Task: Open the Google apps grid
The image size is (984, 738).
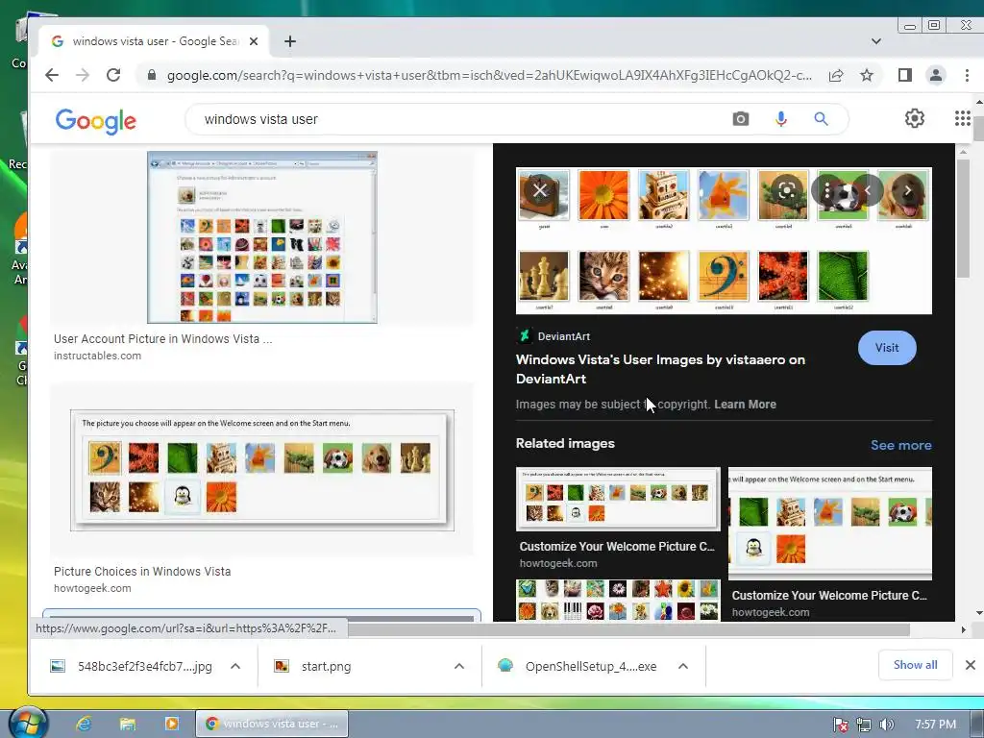Action: (962, 118)
